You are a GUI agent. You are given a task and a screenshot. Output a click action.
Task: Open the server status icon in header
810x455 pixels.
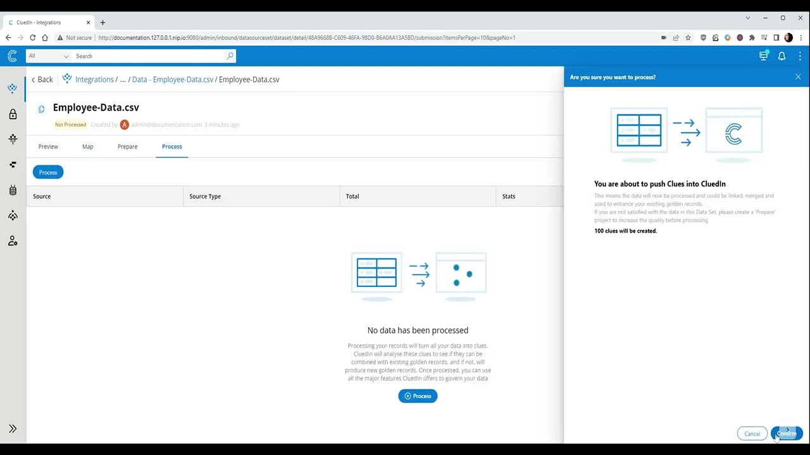764,56
